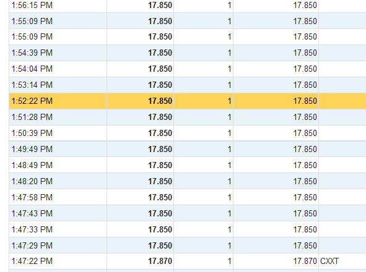Click the 1:54:04 PM trade entry

click(x=188, y=69)
